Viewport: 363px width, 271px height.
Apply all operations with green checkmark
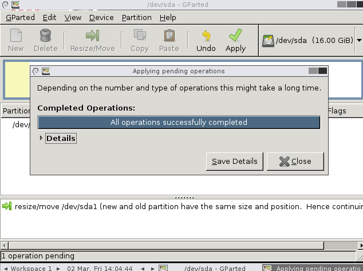pyautogui.click(x=235, y=40)
